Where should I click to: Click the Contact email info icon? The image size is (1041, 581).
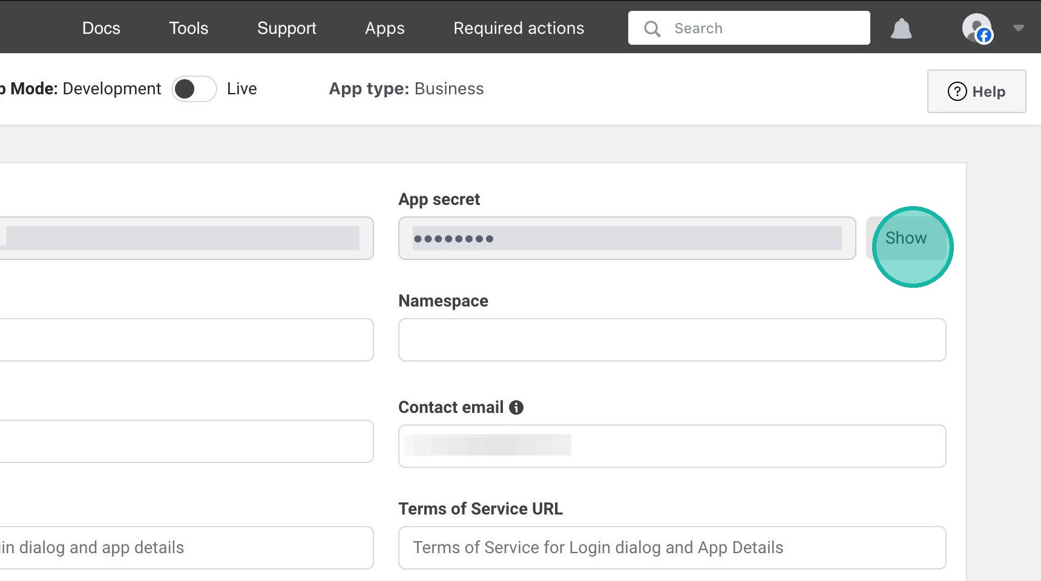tap(516, 407)
